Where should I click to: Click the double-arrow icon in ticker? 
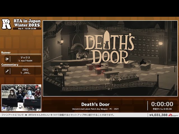(x=26, y=115)
